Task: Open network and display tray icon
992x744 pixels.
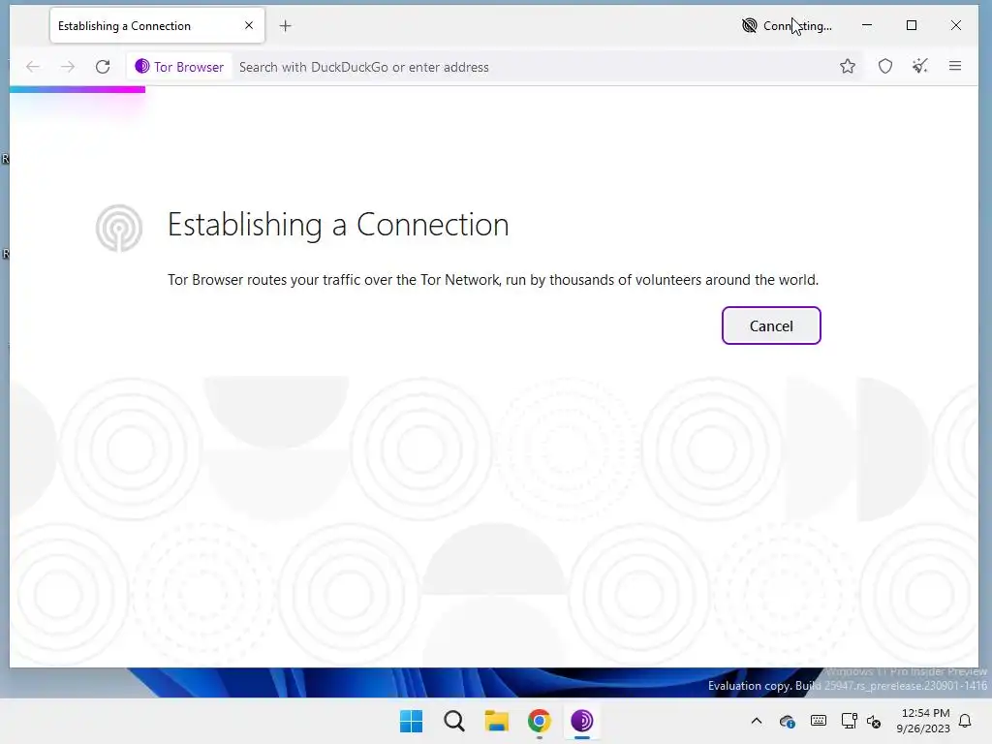Action: click(849, 721)
